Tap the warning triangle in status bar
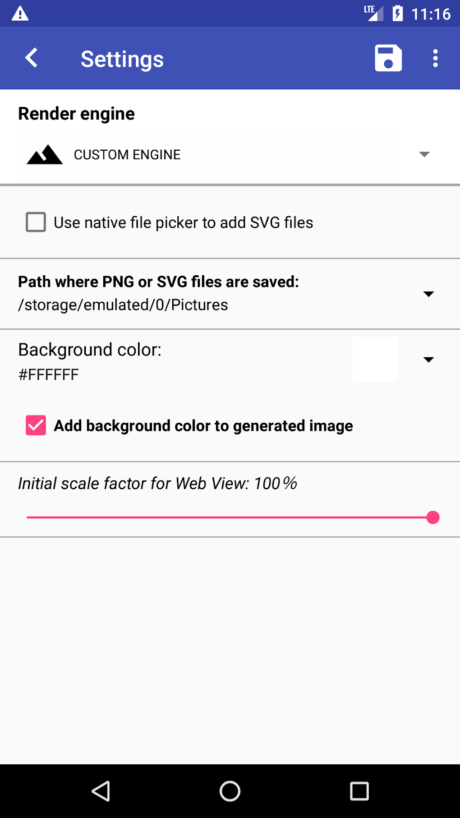This screenshot has height=818, width=460. click(20, 14)
